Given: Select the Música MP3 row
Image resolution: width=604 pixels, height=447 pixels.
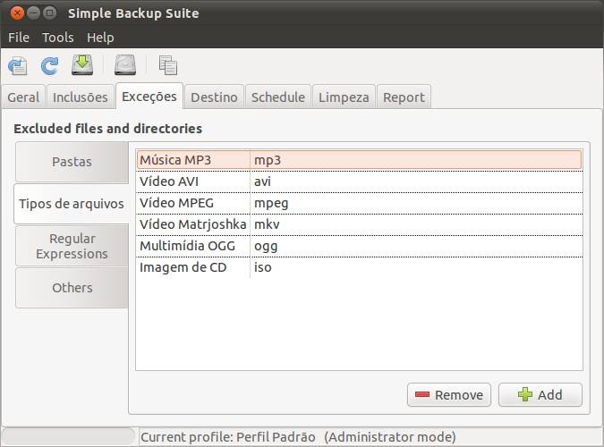Looking at the screenshot, I should 359,160.
